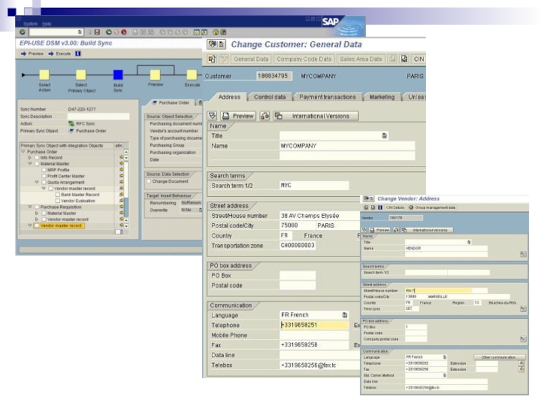Click the green Back arrow icon
Screen dimensions: 541x406
coord(109,32)
